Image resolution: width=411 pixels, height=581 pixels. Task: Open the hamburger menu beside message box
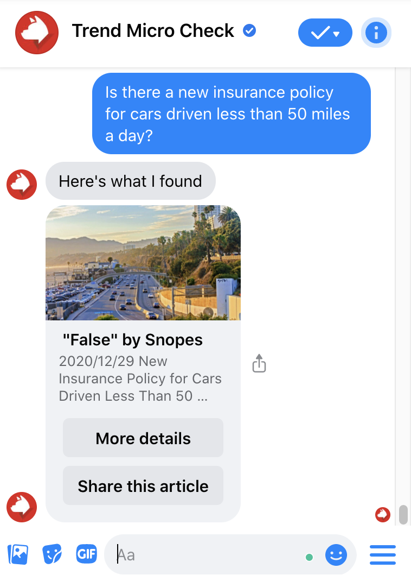pyautogui.click(x=383, y=555)
